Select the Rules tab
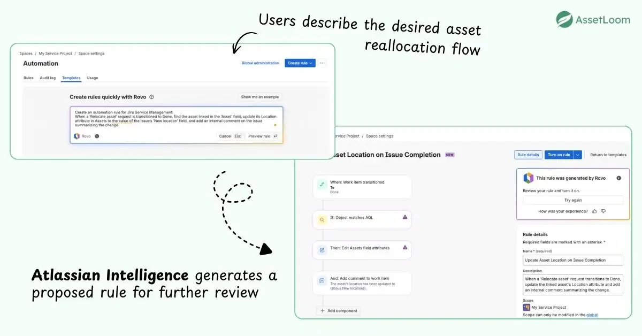The width and height of the screenshot is (642, 336). click(x=28, y=78)
